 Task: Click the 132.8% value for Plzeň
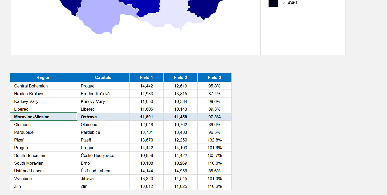click(214, 140)
